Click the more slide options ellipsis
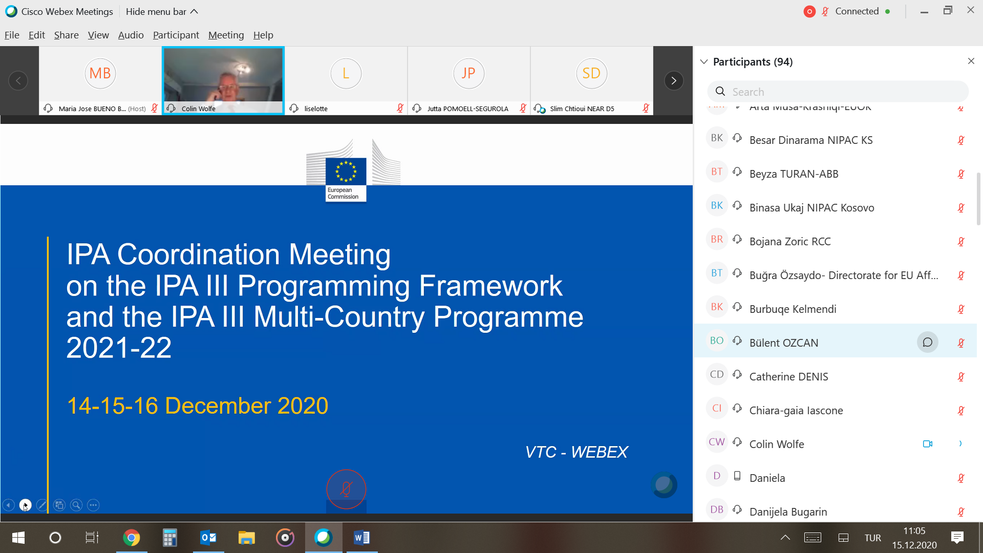 click(93, 505)
